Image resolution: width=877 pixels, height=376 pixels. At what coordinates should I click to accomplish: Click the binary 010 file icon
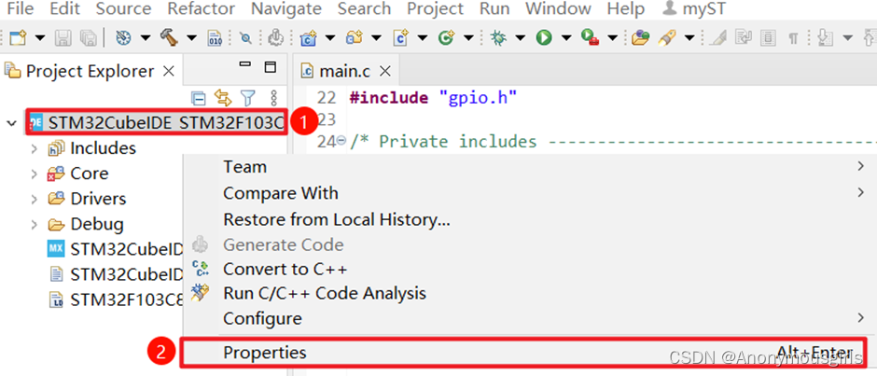[215, 37]
